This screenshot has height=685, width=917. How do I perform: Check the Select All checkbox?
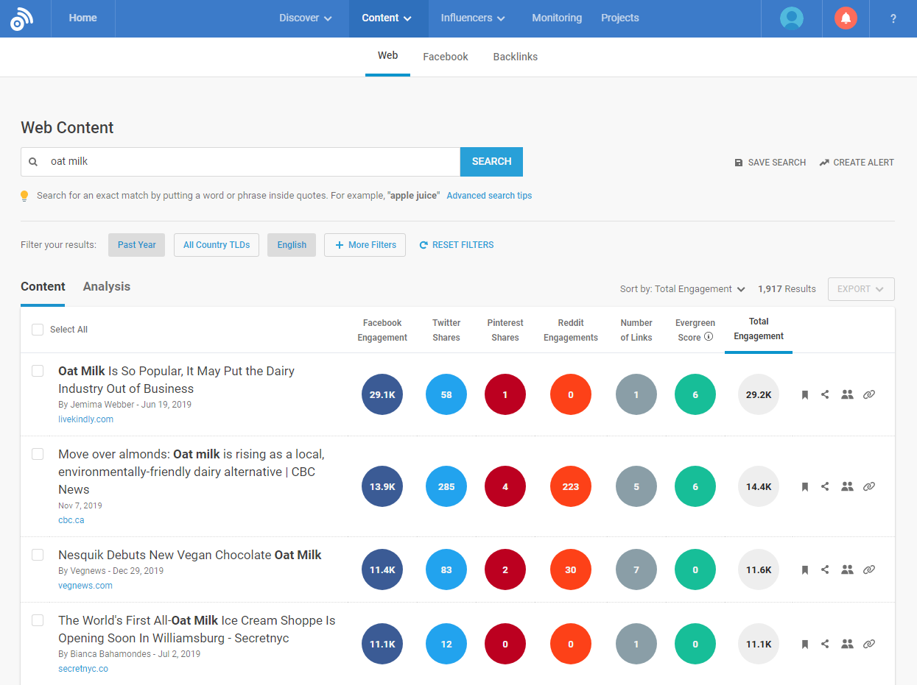[x=37, y=330]
